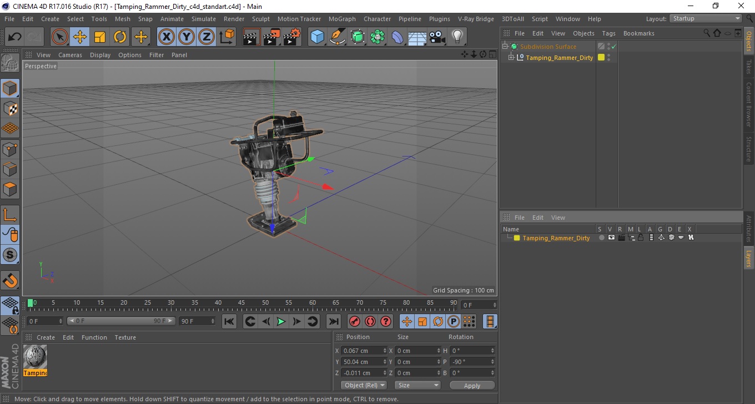
Task: Open the MoGraph menu
Action: tap(342, 19)
